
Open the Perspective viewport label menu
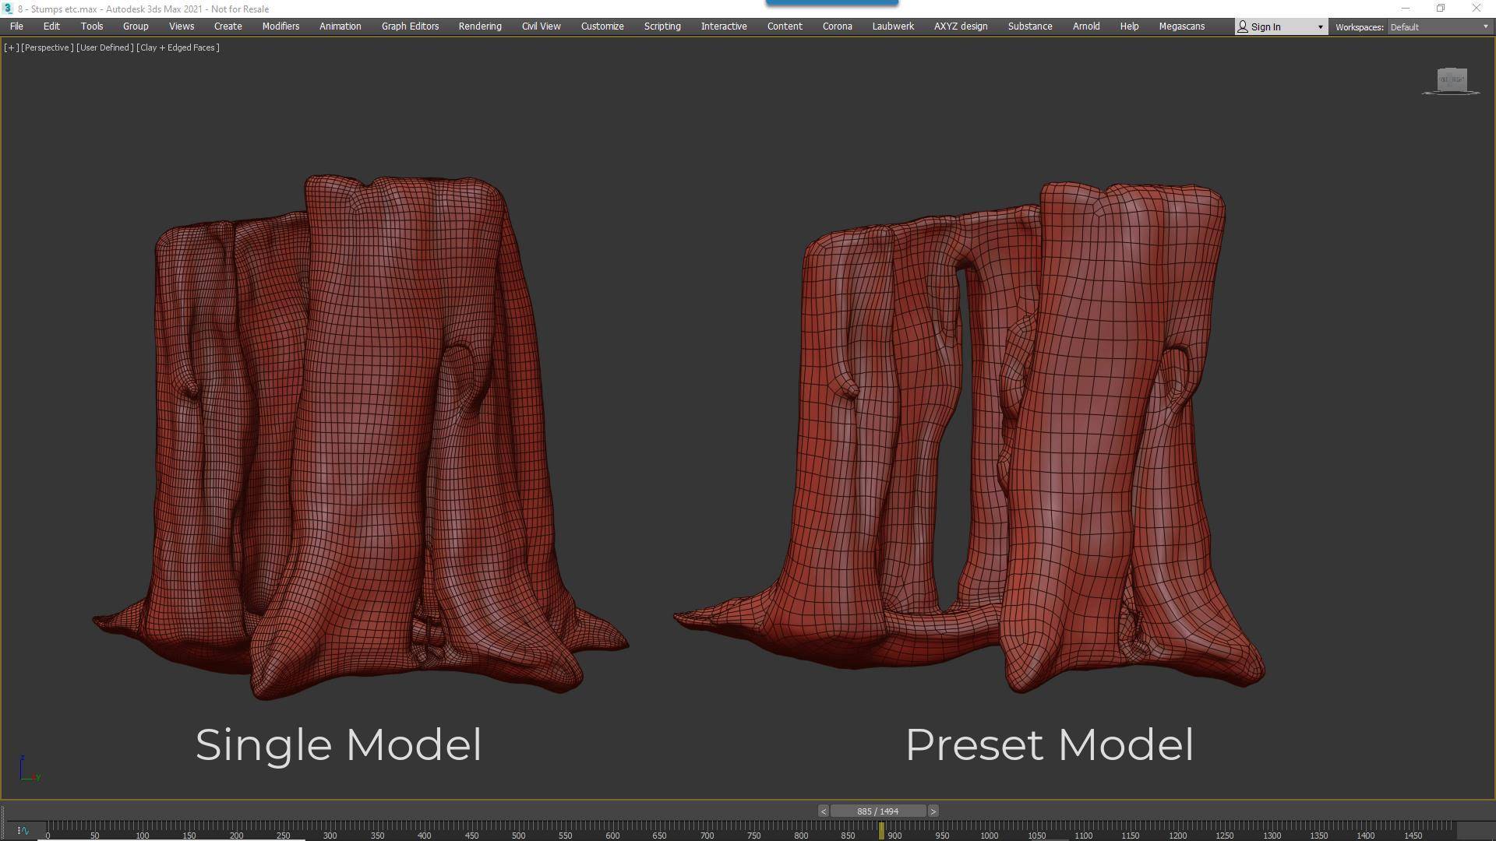[47, 47]
